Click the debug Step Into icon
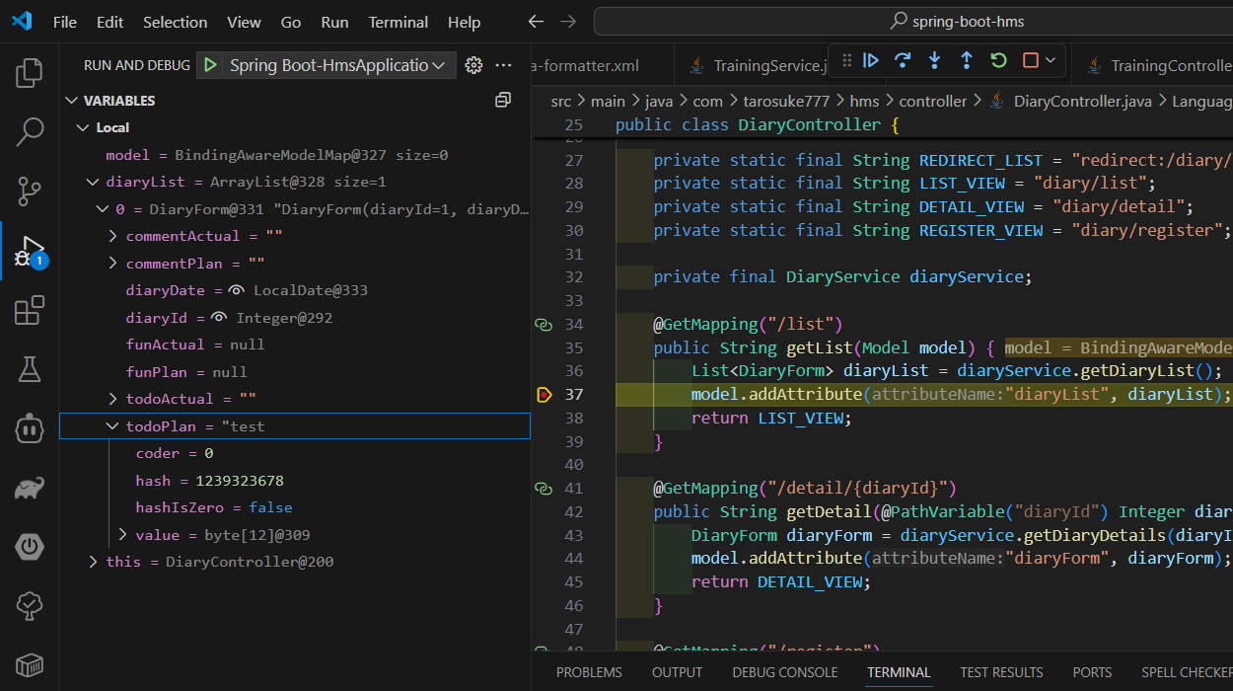Image resolution: width=1233 pixels, height=691 pixels. click(x=934, y=60)
